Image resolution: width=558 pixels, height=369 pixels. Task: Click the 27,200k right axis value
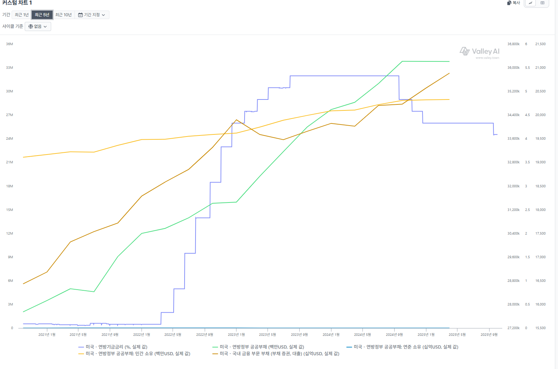tap(514, 328)
